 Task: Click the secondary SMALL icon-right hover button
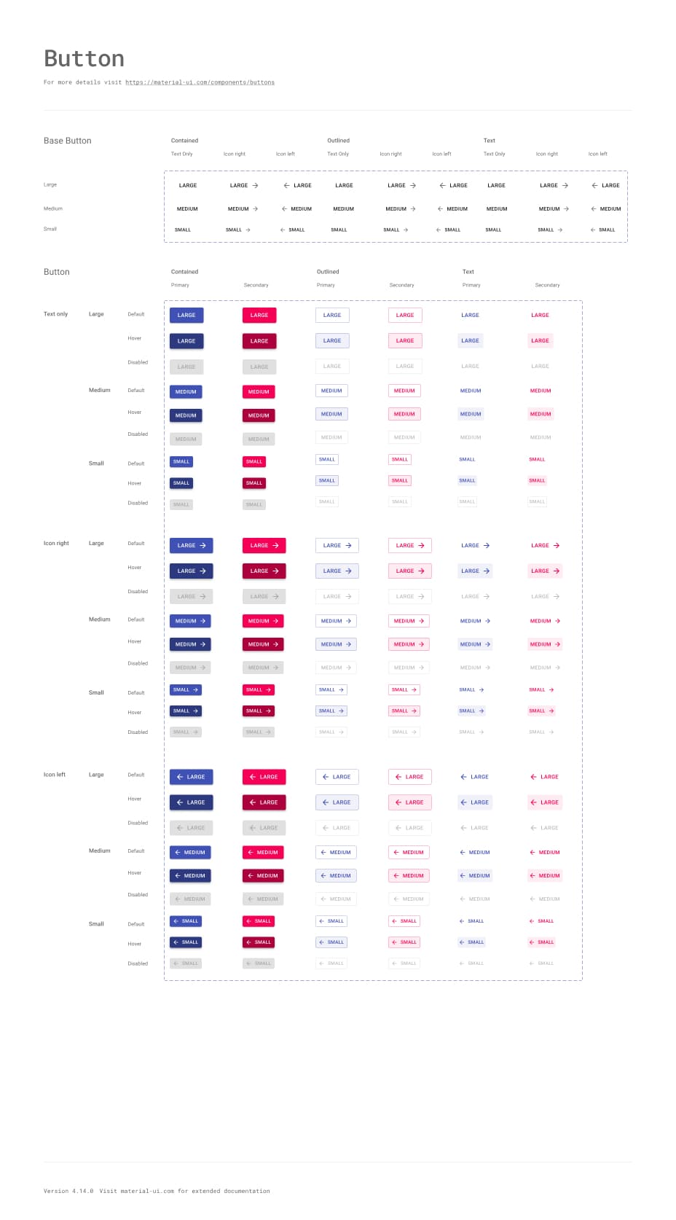[x=258, y=711]
